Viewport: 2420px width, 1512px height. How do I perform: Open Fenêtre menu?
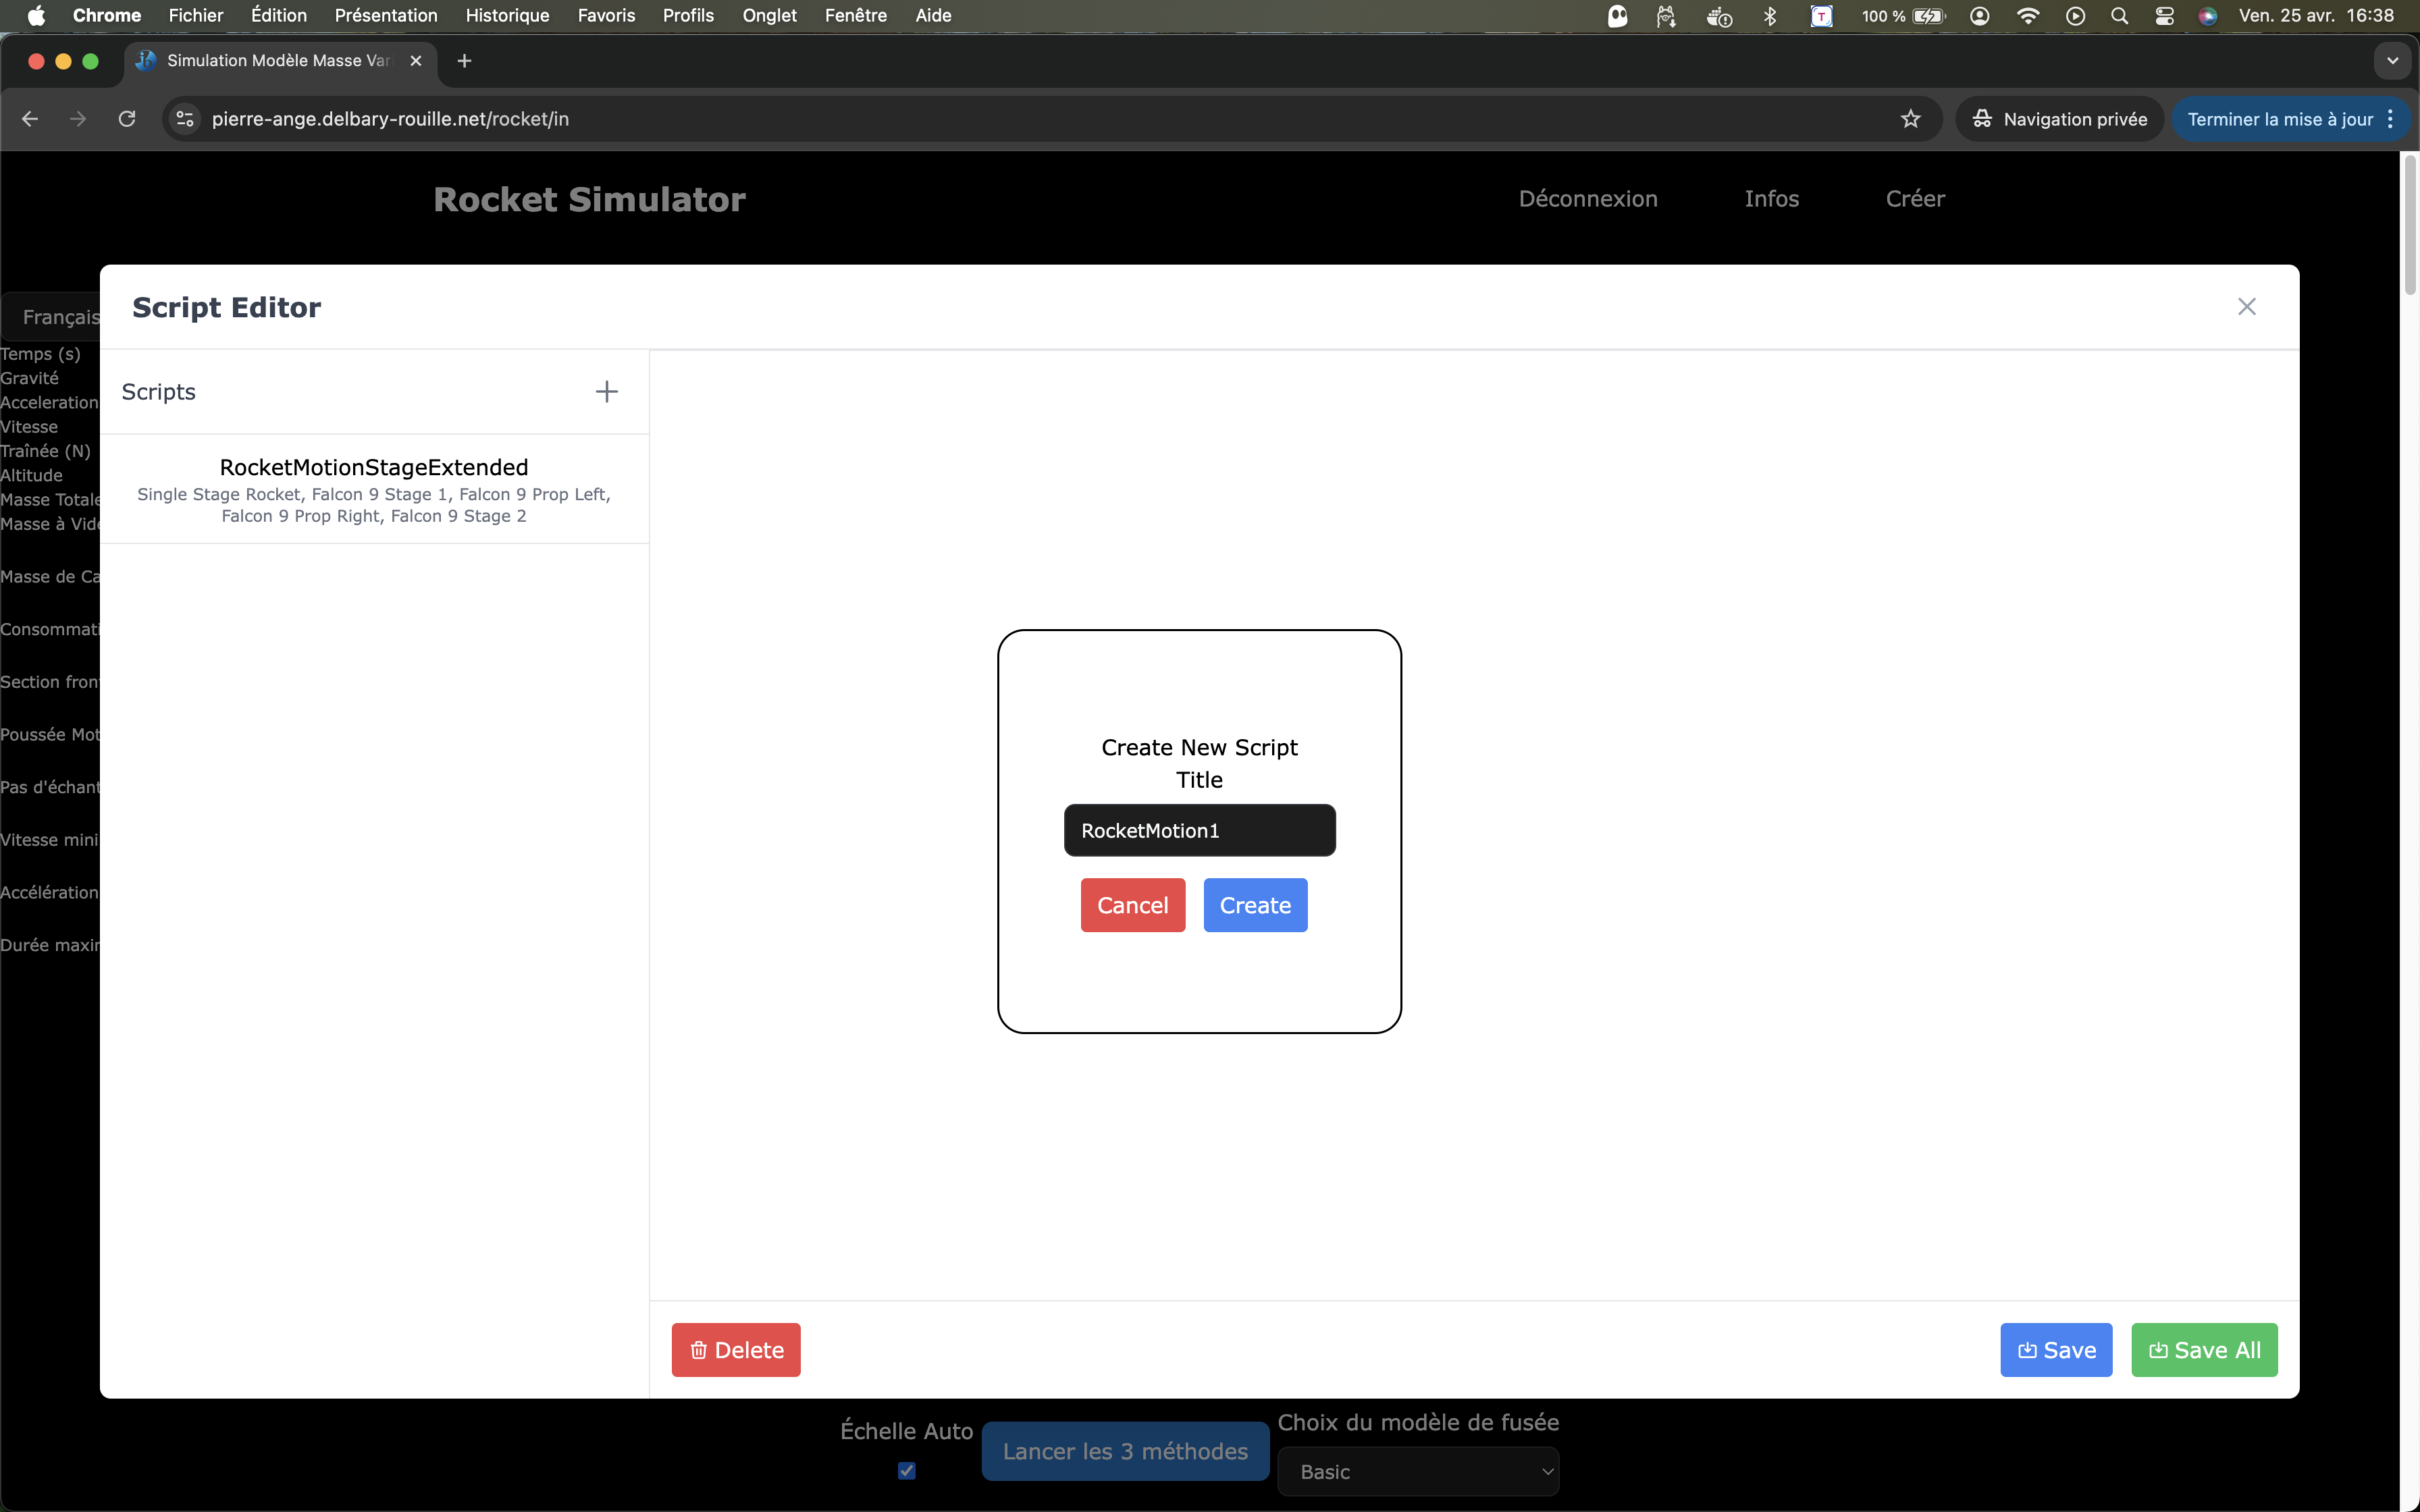(x=856, y=15)
